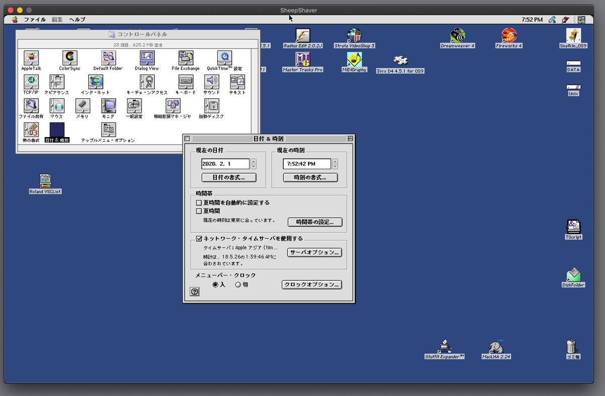Open the Apple menu
The height and width of the screenshot is (396, 605).
tap(15, 20)
